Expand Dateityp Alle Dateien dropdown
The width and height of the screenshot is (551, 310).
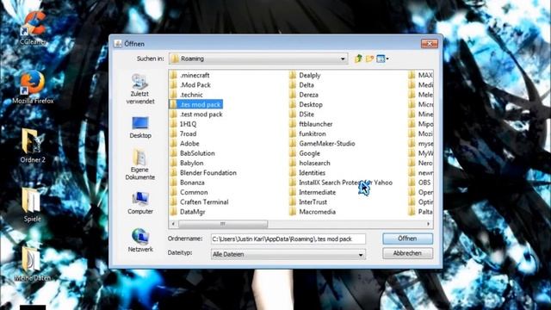pos(361,254)
